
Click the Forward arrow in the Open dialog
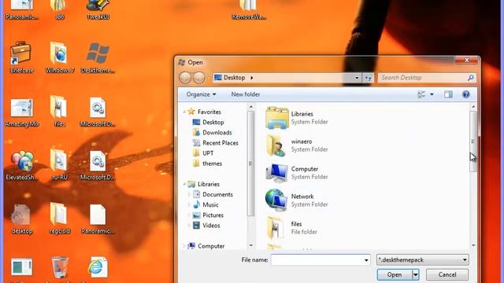[199, 78]
